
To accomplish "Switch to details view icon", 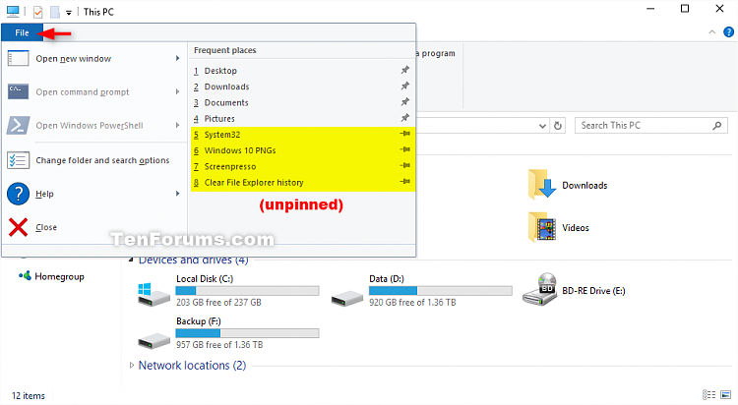I will tap(708, 394).
